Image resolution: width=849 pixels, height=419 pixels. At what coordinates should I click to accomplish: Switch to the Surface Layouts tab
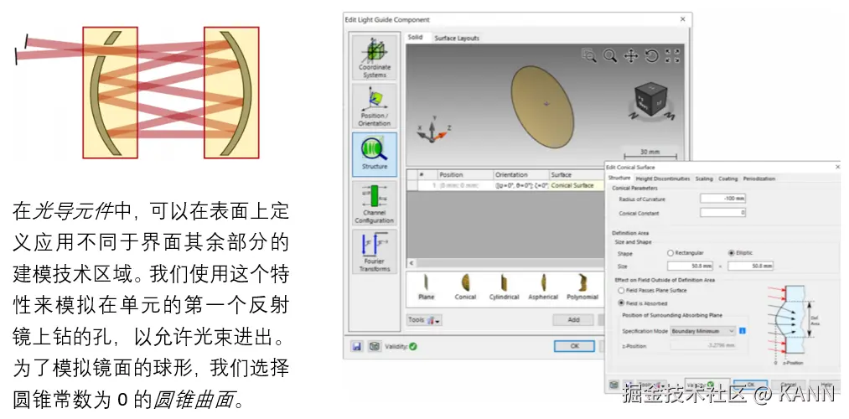point(457,38)
